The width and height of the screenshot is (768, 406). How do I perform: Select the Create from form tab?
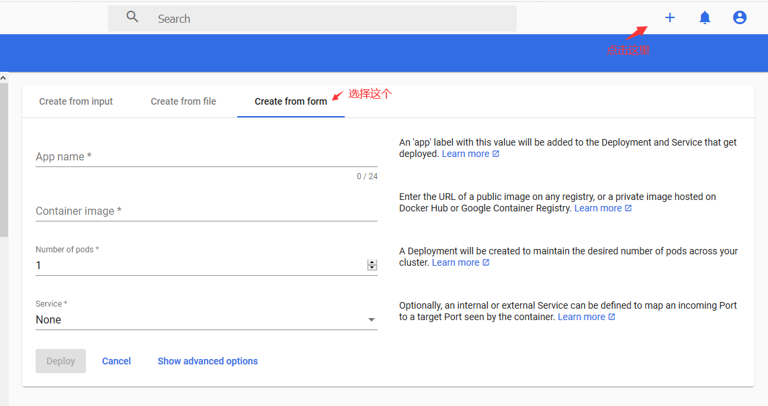pyautogui.click(x=290, y=101)
